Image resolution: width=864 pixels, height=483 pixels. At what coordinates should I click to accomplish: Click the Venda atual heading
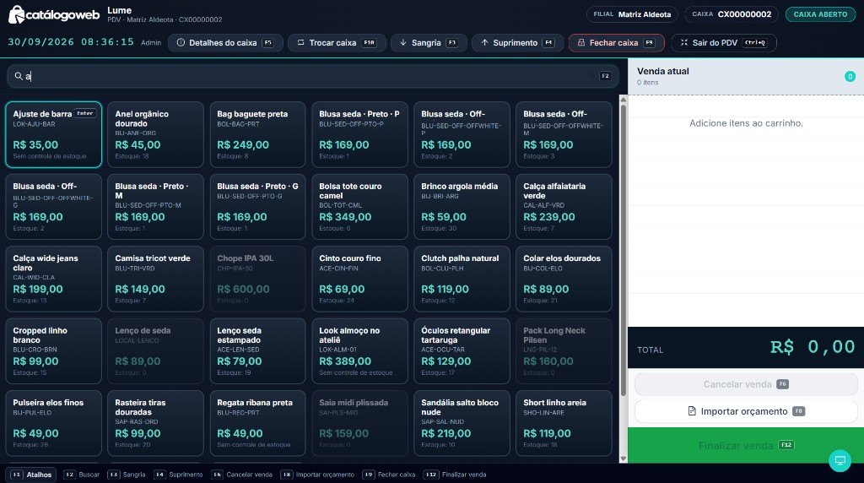pyautogui.click(x=663, y=71)
